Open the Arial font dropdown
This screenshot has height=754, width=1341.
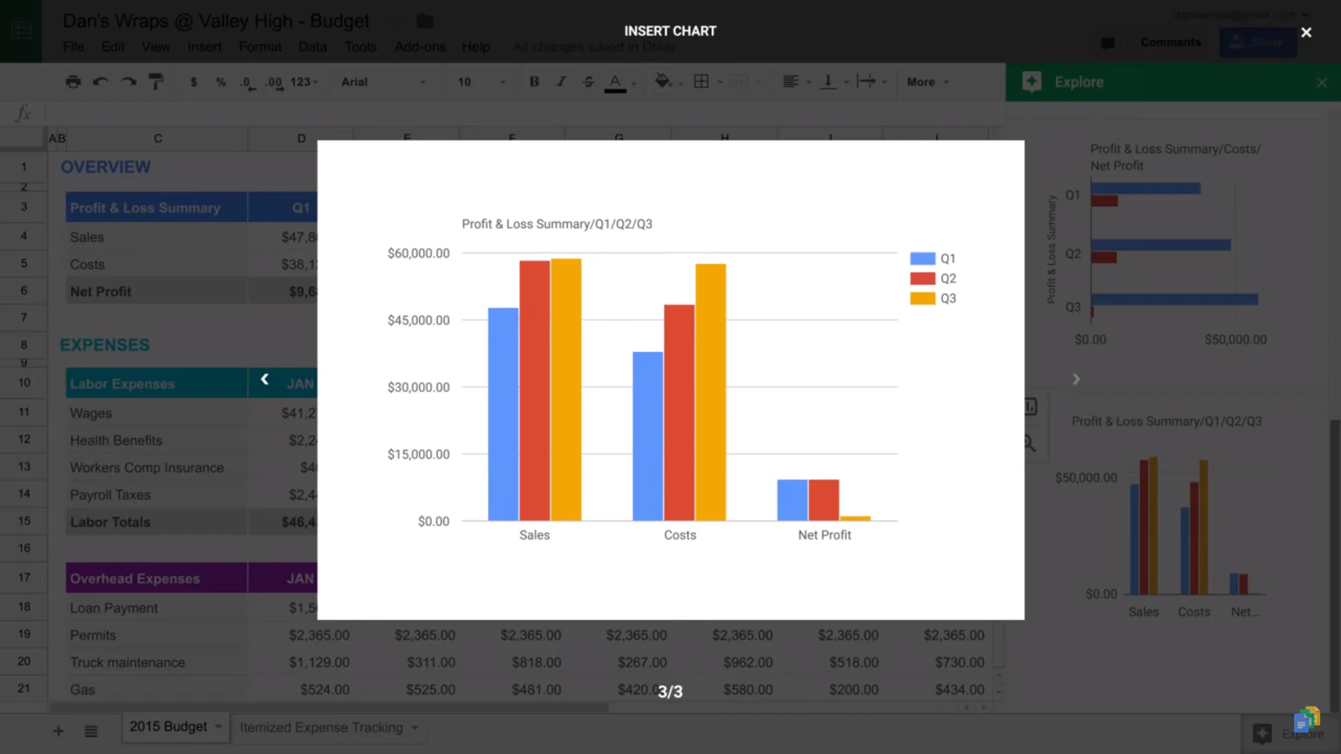(x=383, y=82)
